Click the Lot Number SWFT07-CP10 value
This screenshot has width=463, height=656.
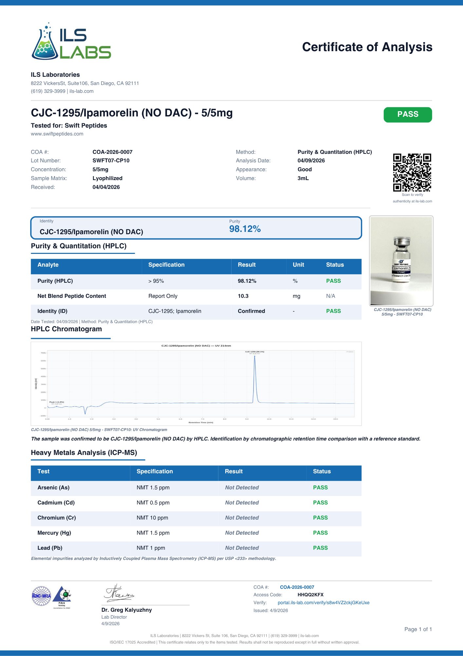111,161
